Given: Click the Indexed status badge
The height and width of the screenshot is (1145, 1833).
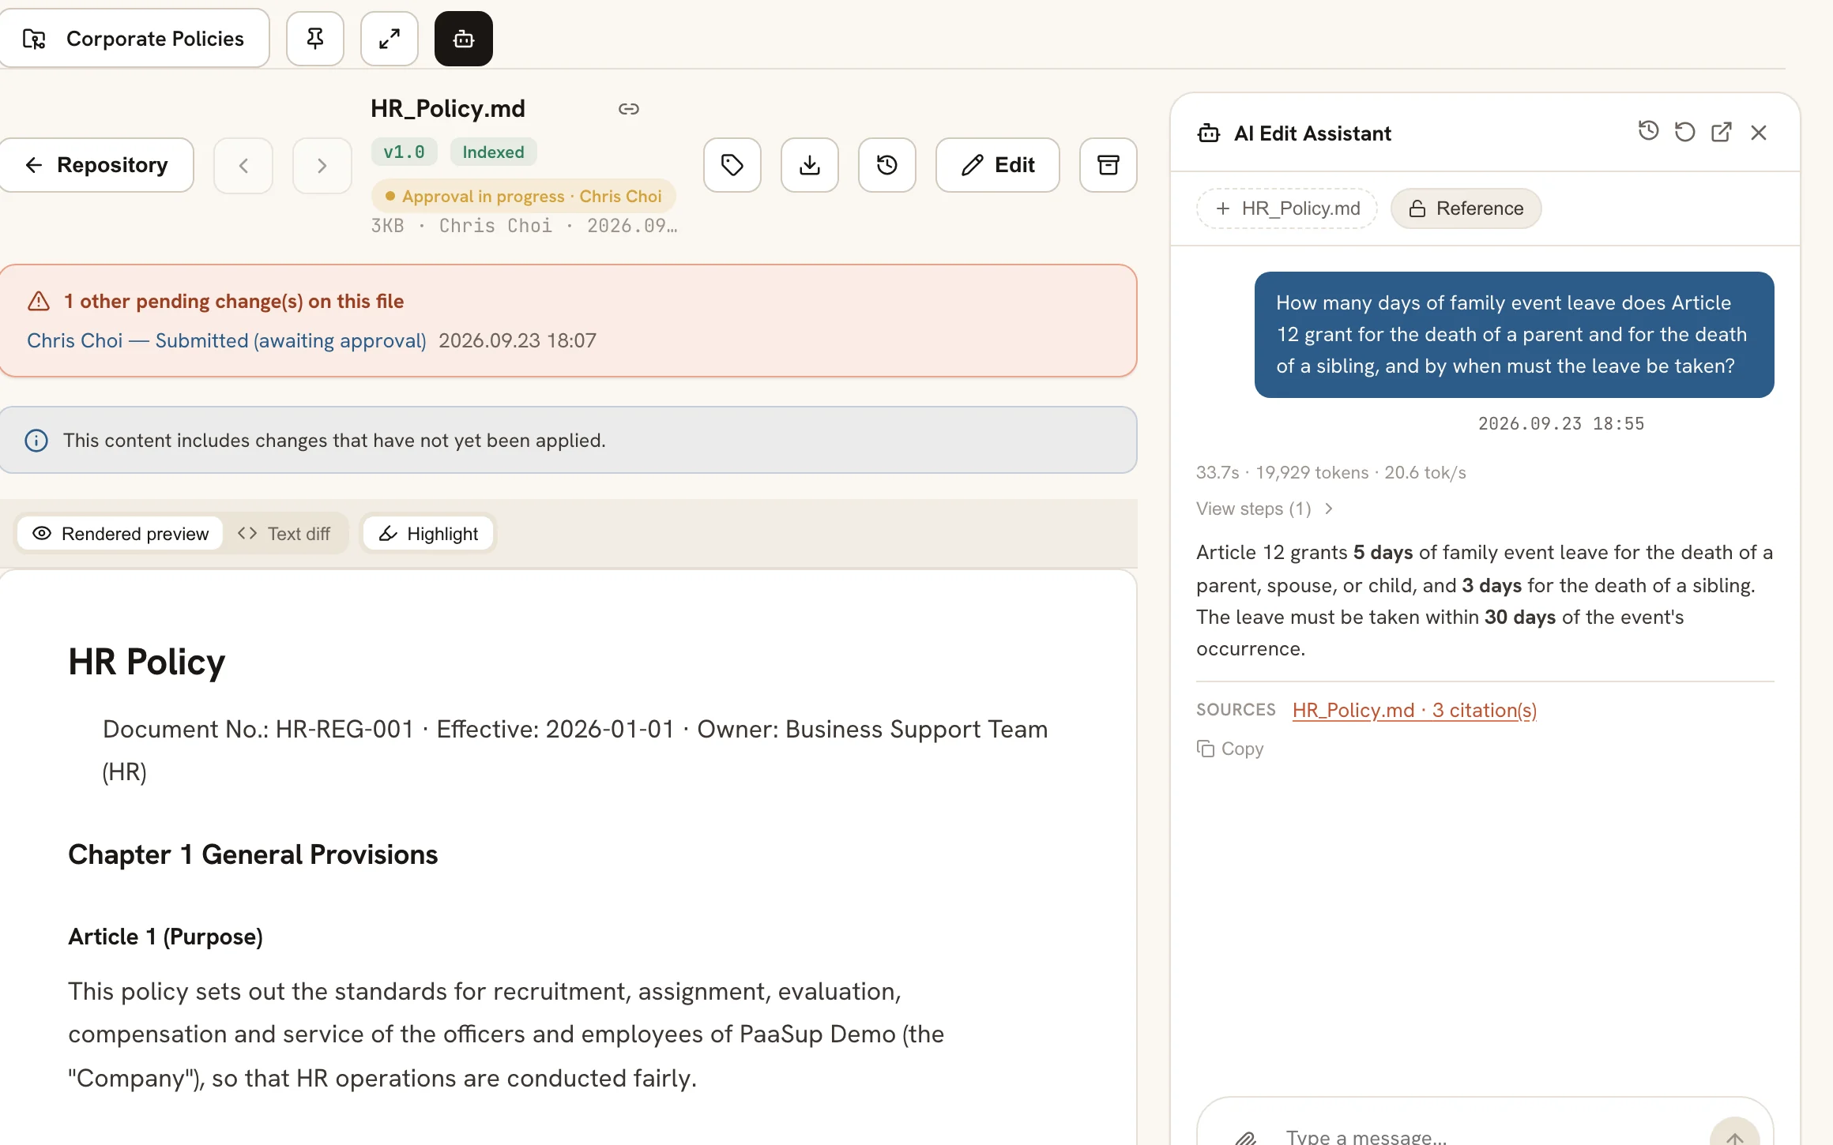Looking at the screenshot, I should point(493,152).
